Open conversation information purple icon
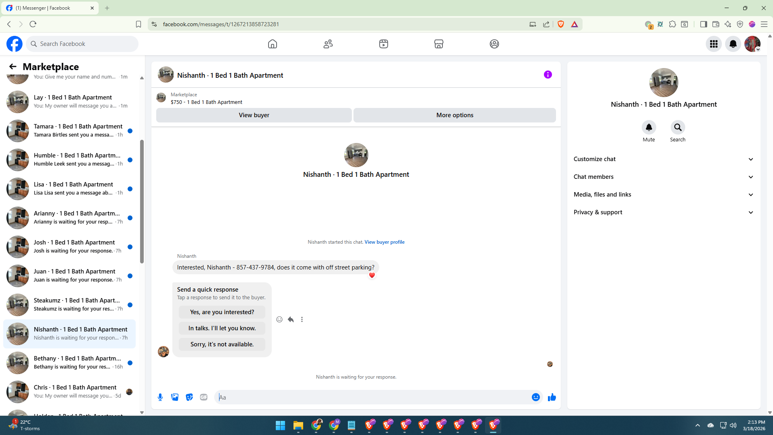 click(548, 75)
